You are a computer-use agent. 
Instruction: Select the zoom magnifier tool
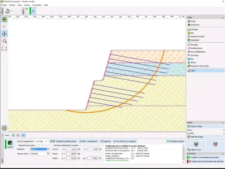[4, 41]
